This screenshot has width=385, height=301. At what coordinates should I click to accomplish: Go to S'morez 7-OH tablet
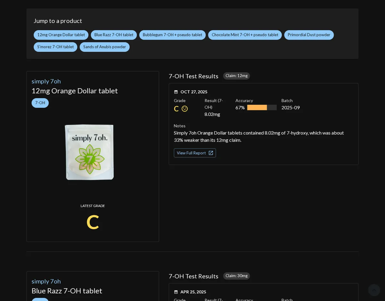[56, 47]
